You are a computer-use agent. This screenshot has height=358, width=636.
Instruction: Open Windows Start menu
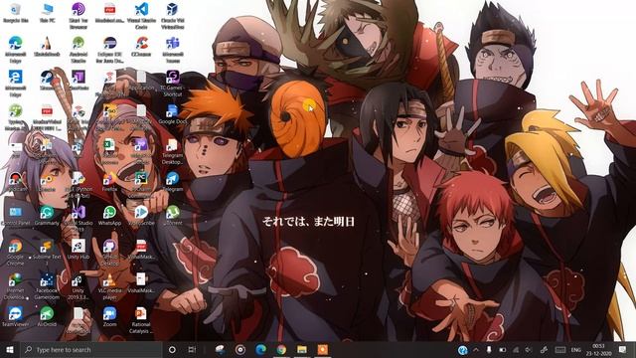(9, 349)
